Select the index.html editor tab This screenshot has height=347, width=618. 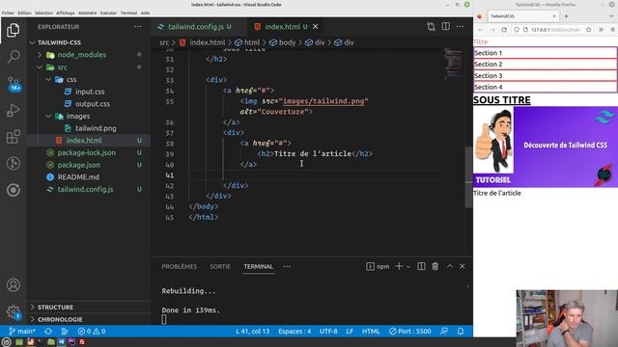(x=281, y=27)
